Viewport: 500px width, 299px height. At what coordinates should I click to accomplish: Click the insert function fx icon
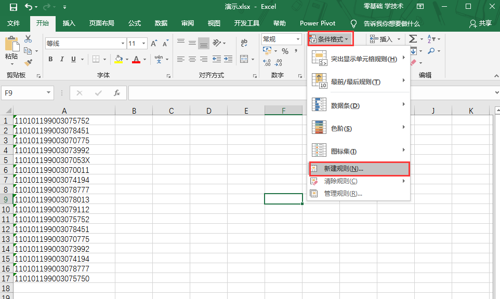pyautogui.click(x=117, y=93)
